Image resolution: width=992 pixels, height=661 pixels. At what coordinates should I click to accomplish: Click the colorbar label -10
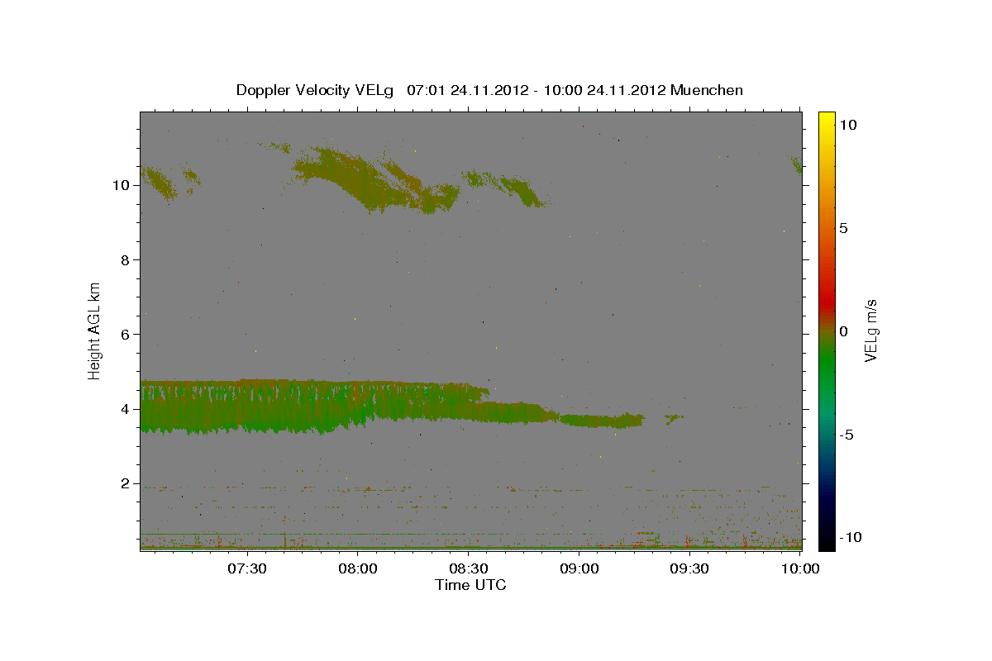coord(851,537)
